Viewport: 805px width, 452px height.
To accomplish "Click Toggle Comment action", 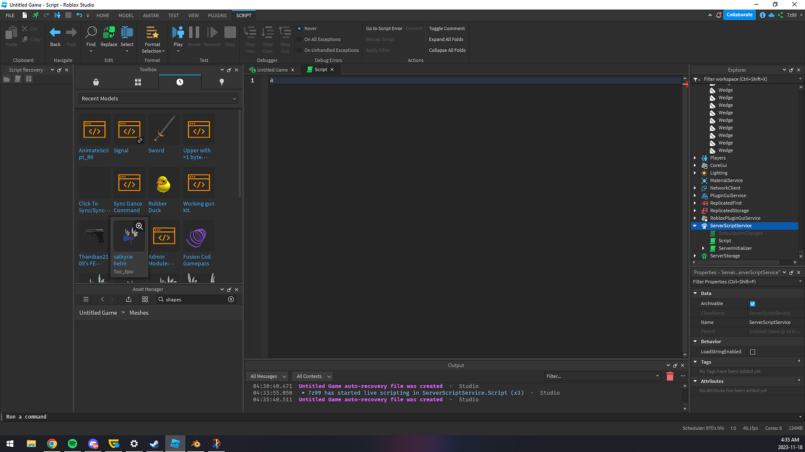I will 447,29.
